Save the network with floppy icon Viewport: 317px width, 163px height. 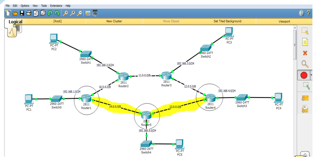click(x=22, y=13)
